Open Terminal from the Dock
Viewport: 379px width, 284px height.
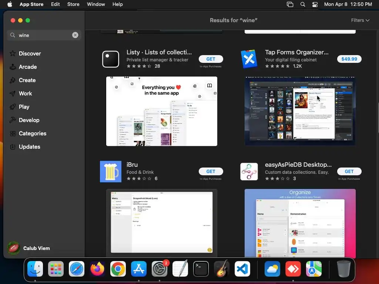point(201,269)
